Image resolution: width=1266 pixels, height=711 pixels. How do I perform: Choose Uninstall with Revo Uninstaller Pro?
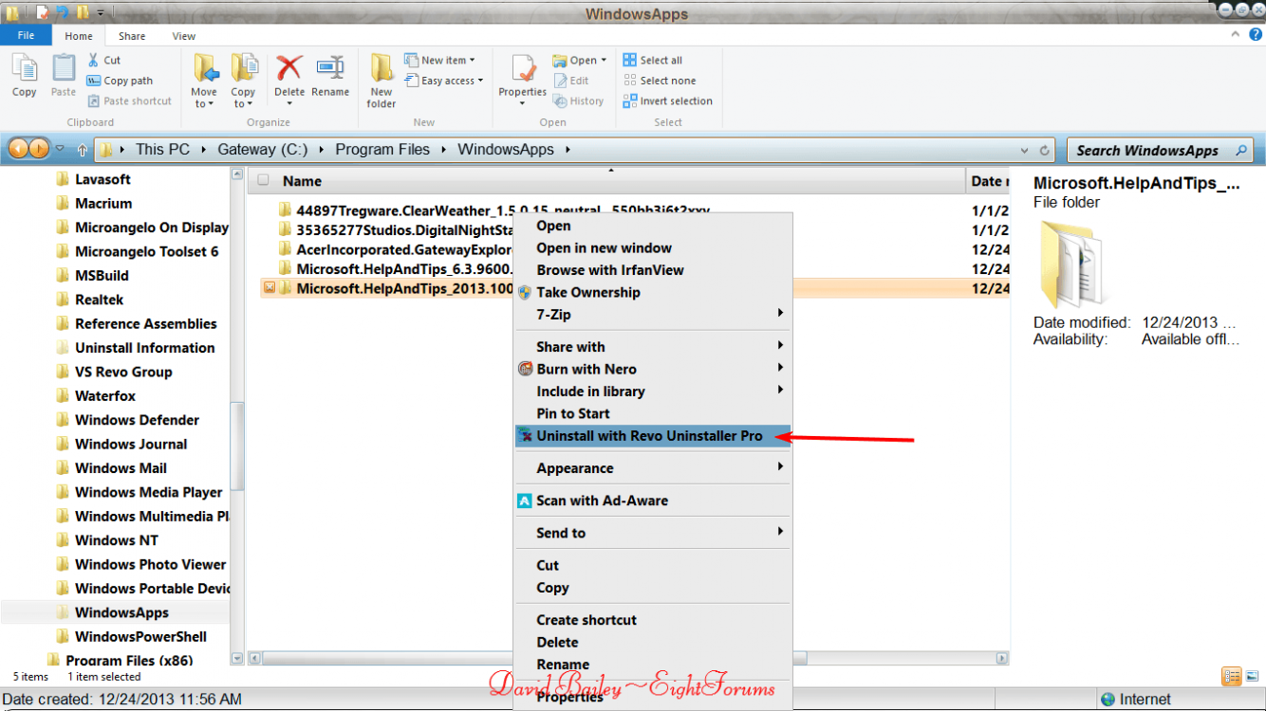click(652, 435)
